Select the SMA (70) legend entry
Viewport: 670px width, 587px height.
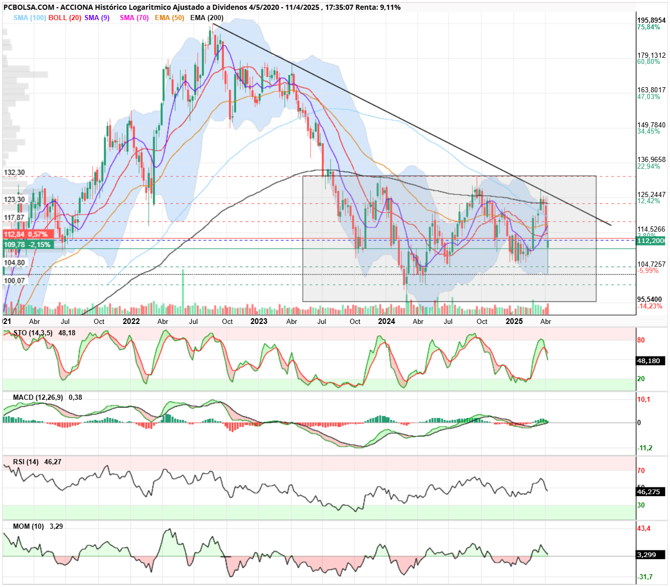click(x=134, y=18)
